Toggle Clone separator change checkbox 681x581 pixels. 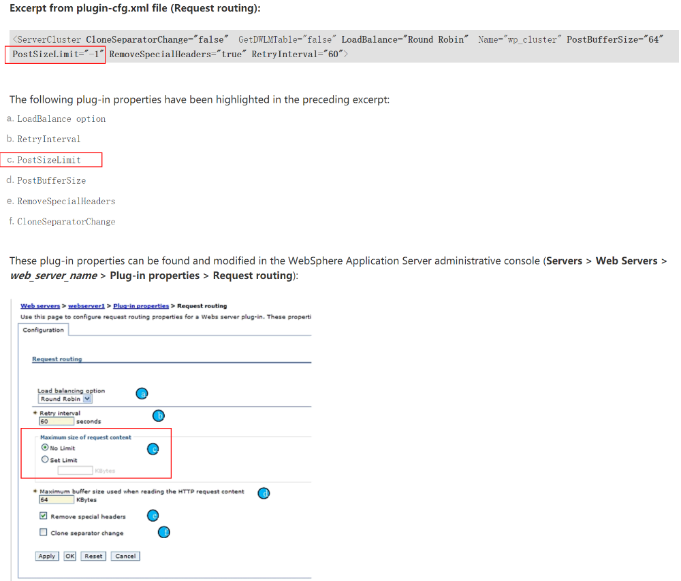[x=44, y=533]
